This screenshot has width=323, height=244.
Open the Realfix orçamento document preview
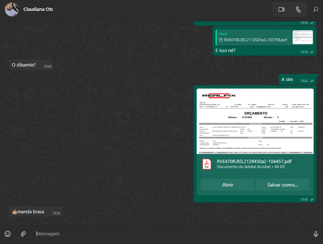pyautogui.click(x=255, y=121)
